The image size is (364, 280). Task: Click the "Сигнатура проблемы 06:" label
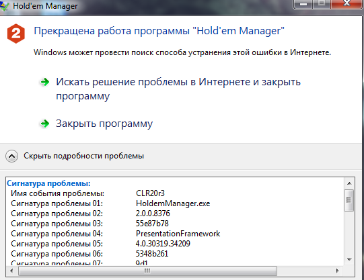57,254
